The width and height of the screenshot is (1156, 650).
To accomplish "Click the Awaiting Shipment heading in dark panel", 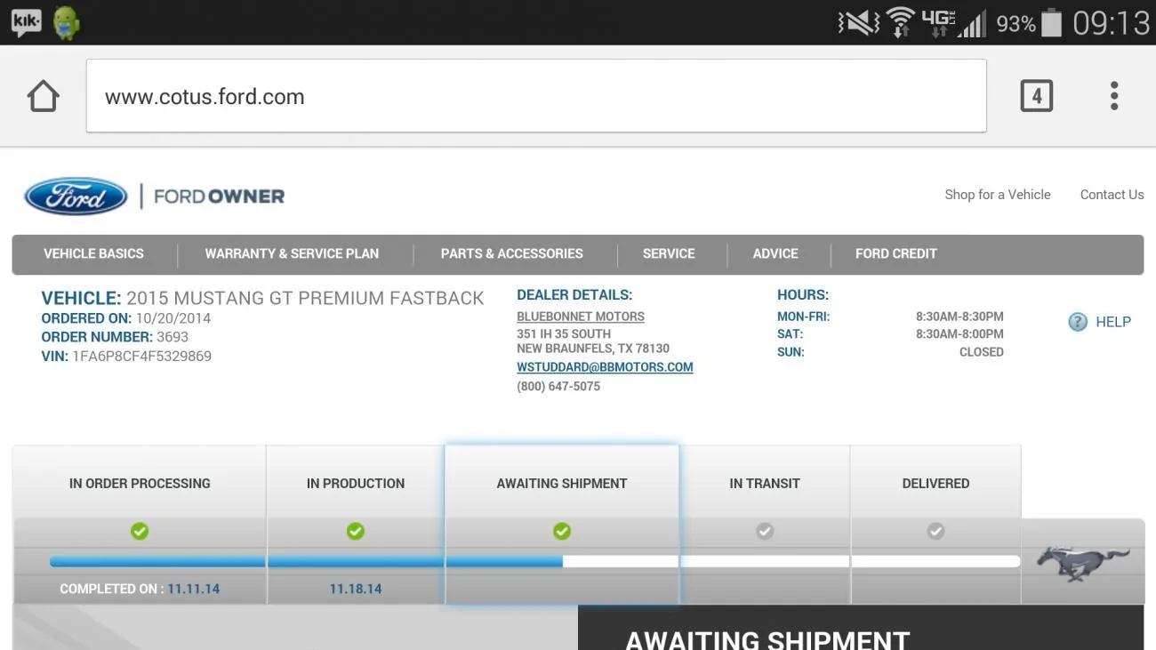I will pyautogui.click(x=767, y=640).
